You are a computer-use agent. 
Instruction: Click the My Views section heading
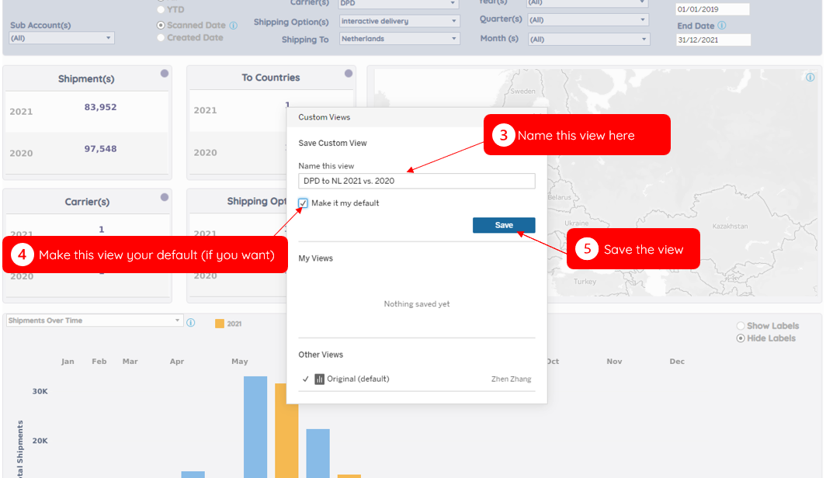[x=315, y=258]
